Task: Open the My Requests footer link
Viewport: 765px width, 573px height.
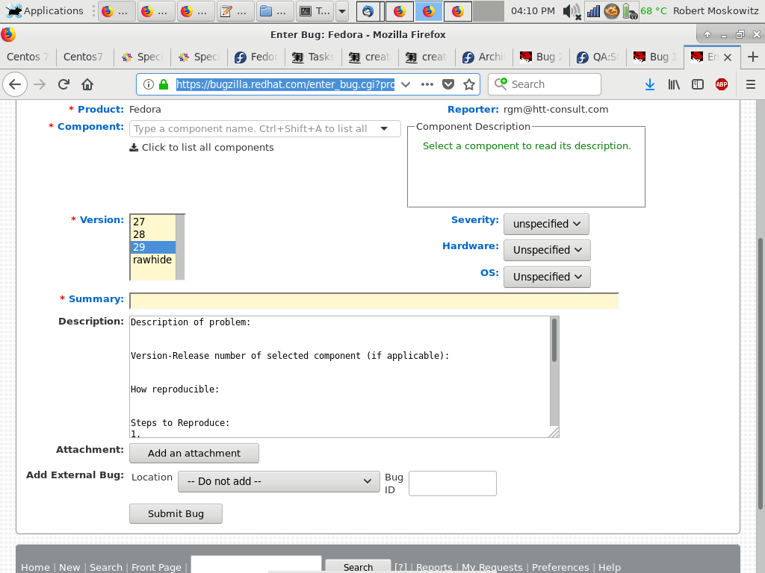Action: [492, 567]
